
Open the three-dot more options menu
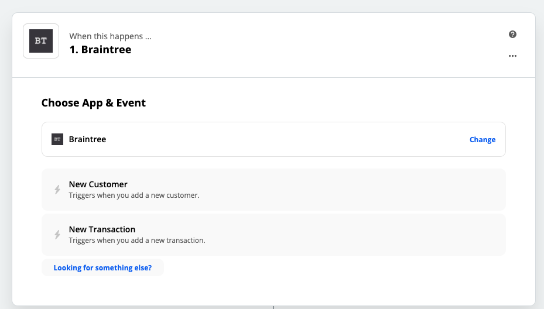coord(512,56)
